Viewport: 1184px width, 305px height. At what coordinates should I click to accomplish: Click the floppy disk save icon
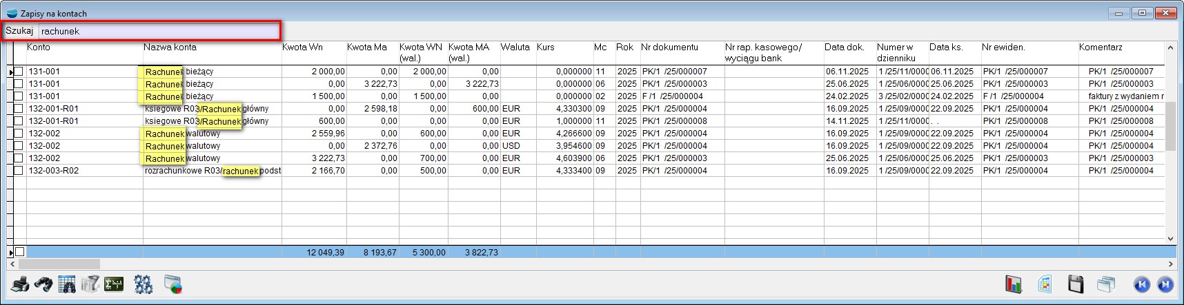click(1076, 284)
